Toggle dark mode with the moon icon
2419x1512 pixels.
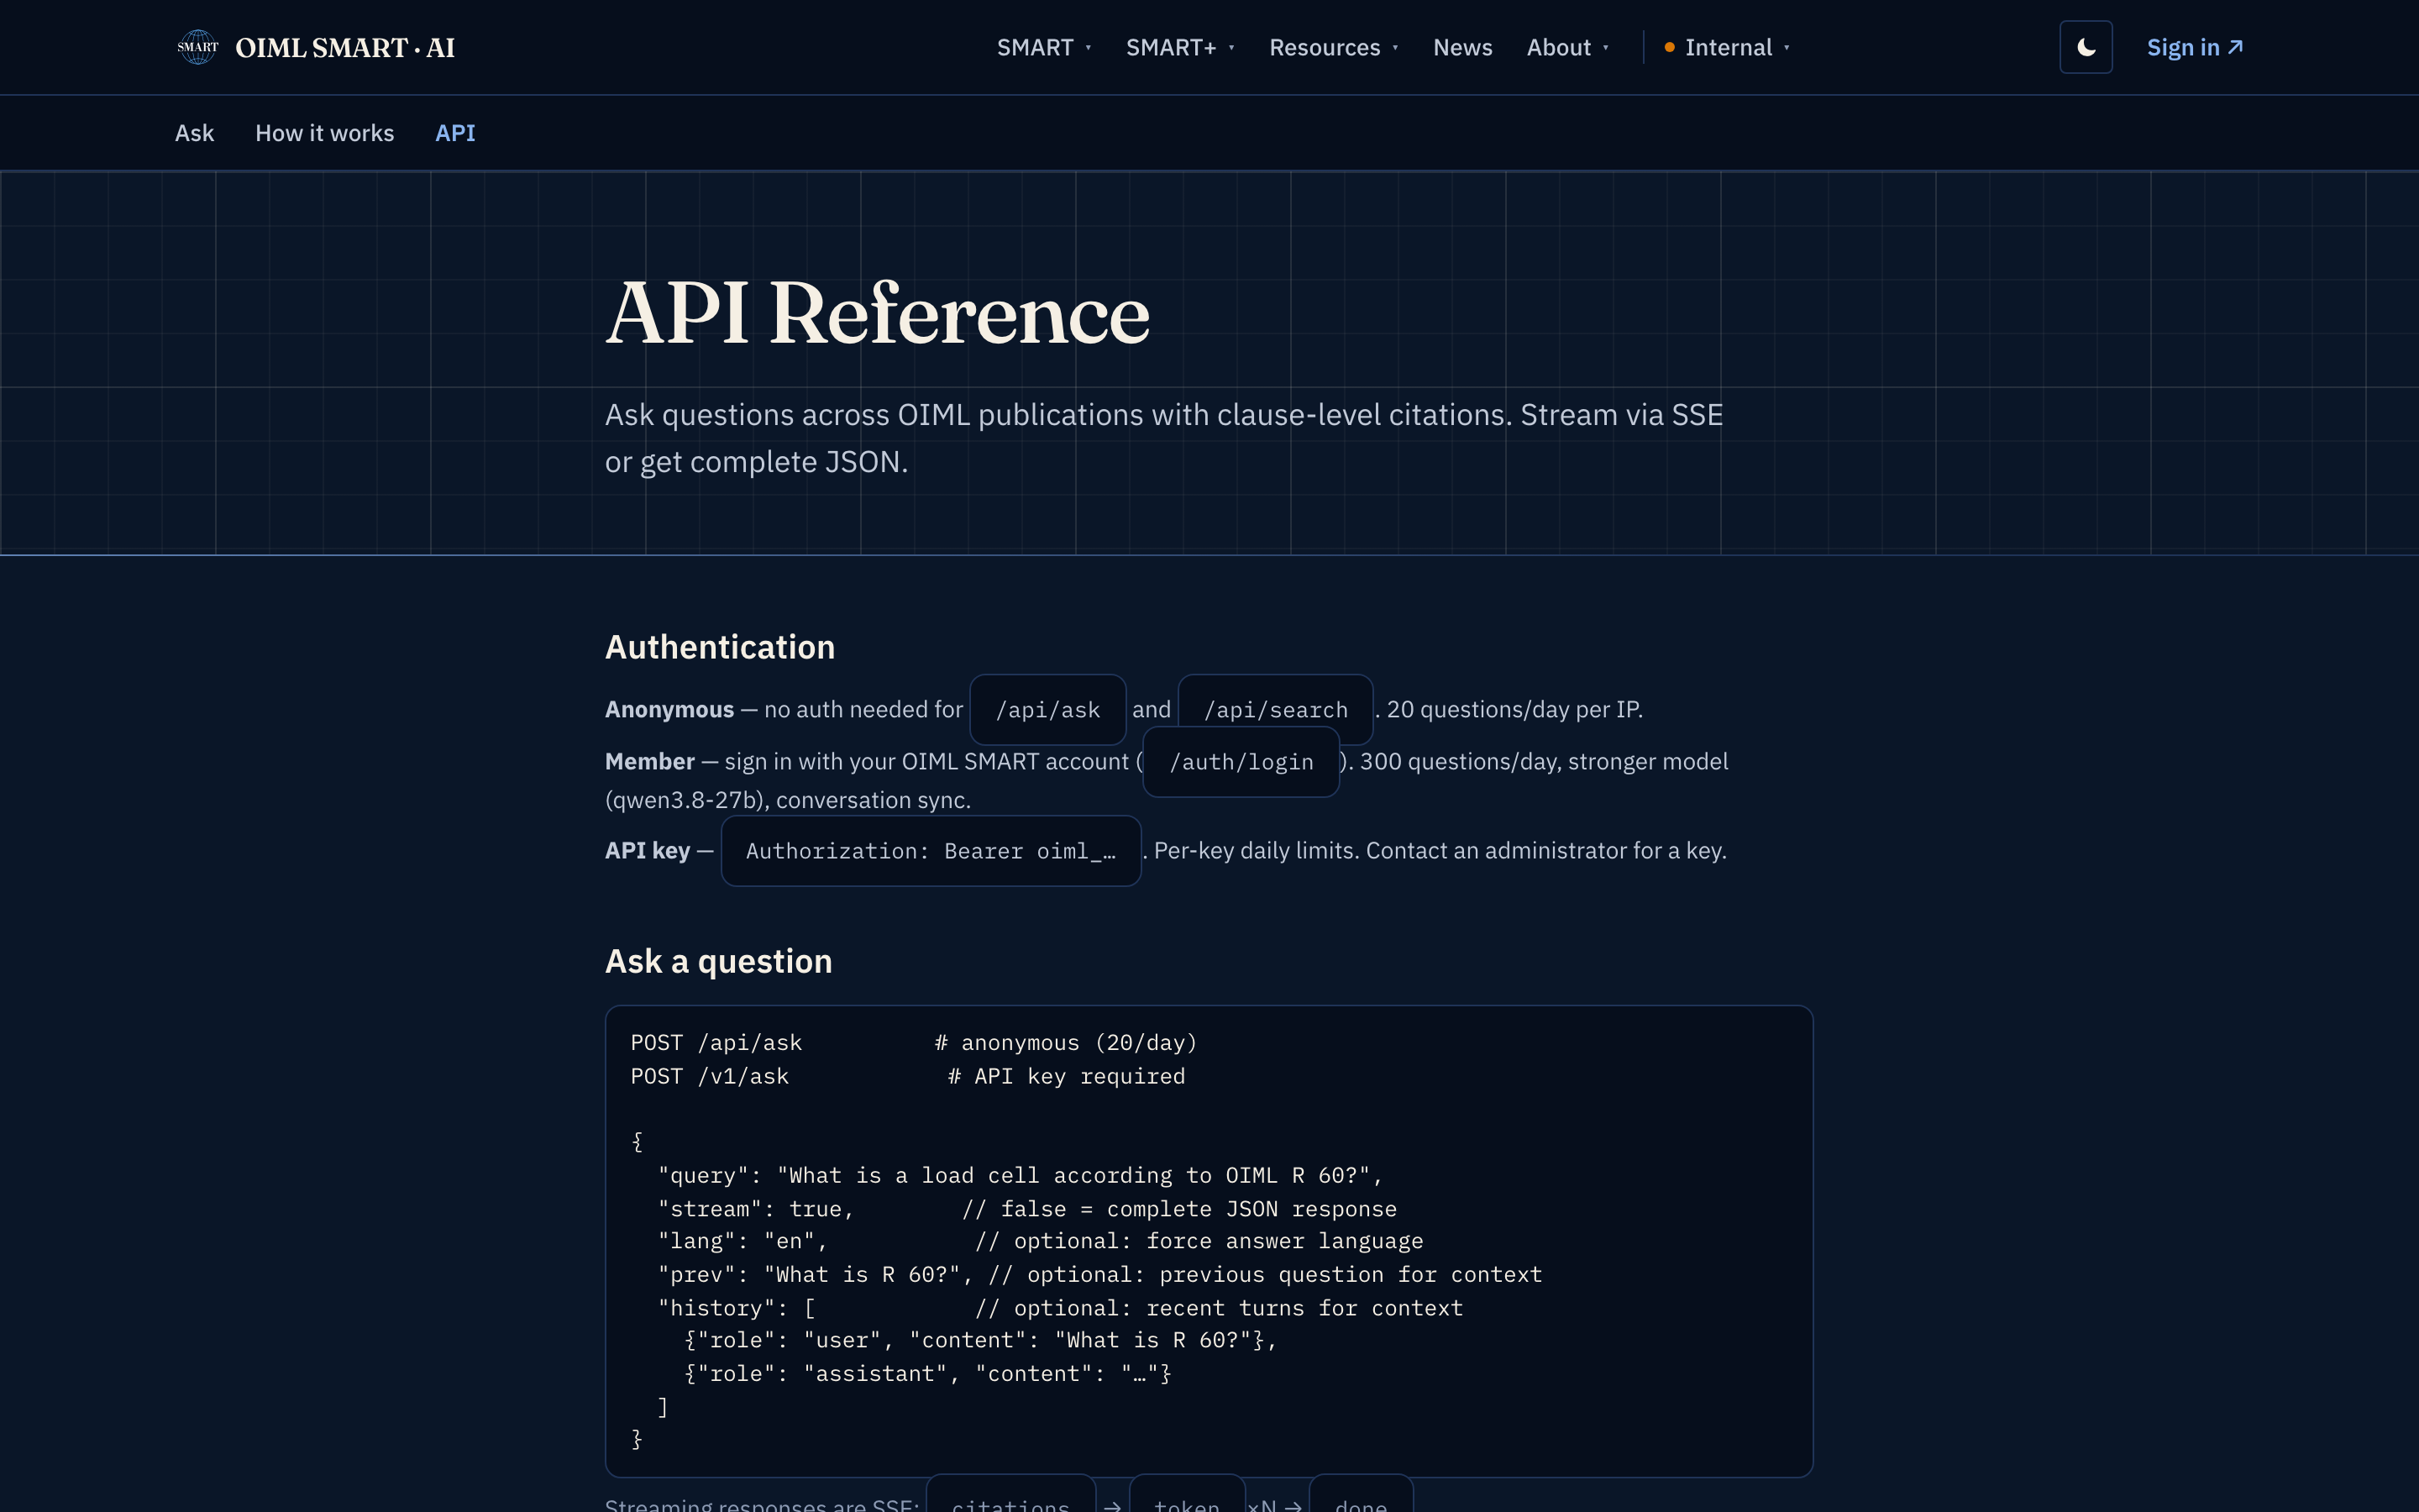(2086, 47)
